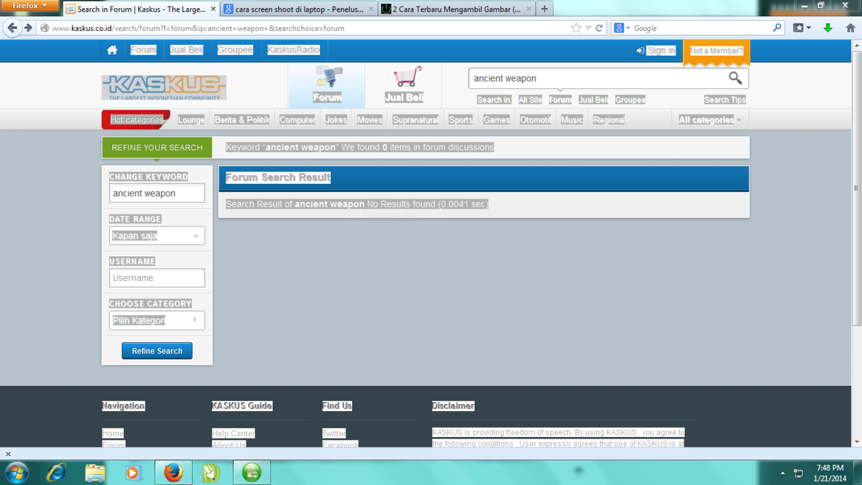Open Groupee in the top navigation bar
The image size is (862, 485).
pos(235,51)
